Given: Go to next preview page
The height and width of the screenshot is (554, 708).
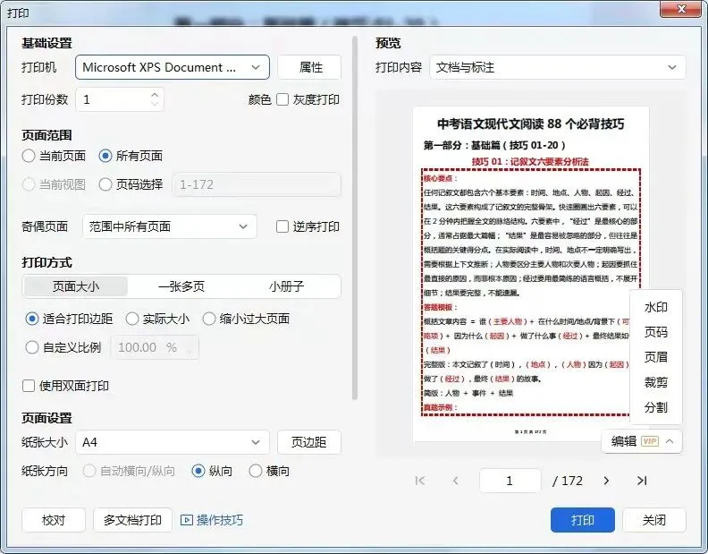Looking at the screenshot, I should pyautogui.click(x=606, y=481).
